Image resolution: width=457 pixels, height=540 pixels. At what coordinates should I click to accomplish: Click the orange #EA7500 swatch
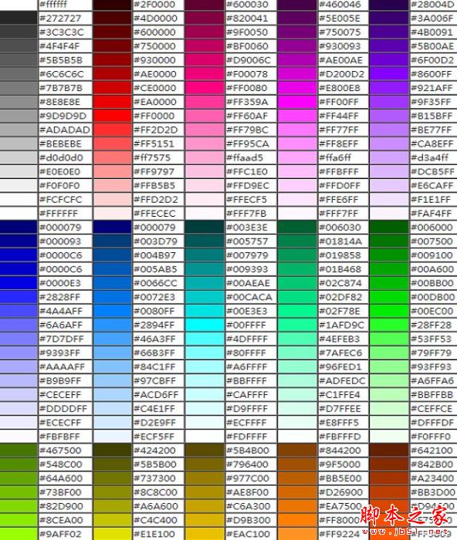click(x=296, y=506)
